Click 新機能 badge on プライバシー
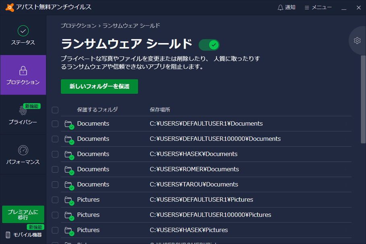366x244 pixels. coord(32,106)
